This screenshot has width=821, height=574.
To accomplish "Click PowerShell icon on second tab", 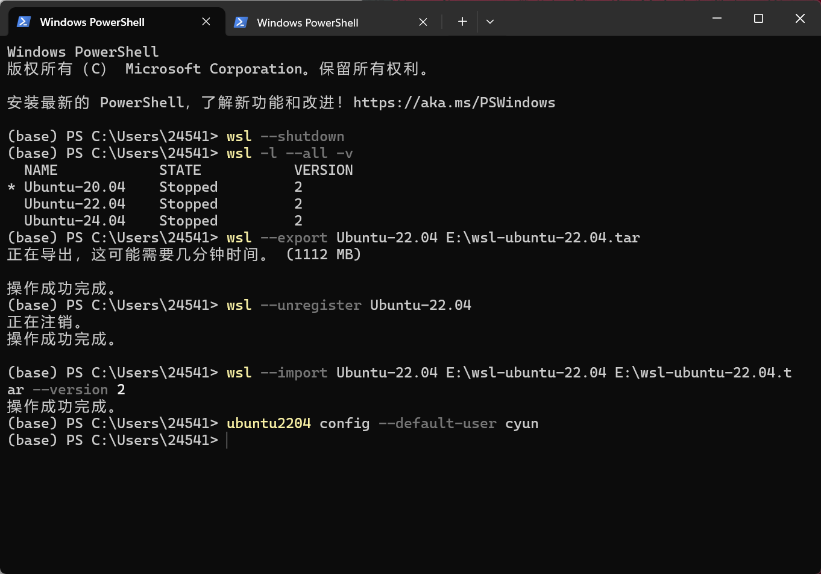I will tap(241, 22).
